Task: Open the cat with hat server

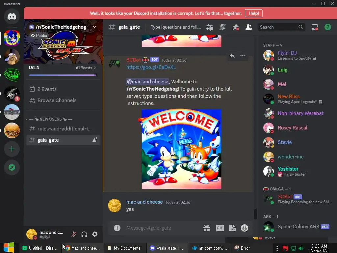Action: [12, 57]
